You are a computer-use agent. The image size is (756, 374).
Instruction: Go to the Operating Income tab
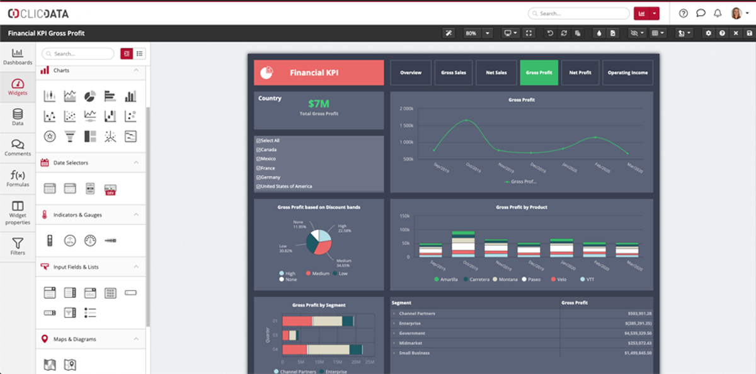pyautogui.click(x=627, y=73)
